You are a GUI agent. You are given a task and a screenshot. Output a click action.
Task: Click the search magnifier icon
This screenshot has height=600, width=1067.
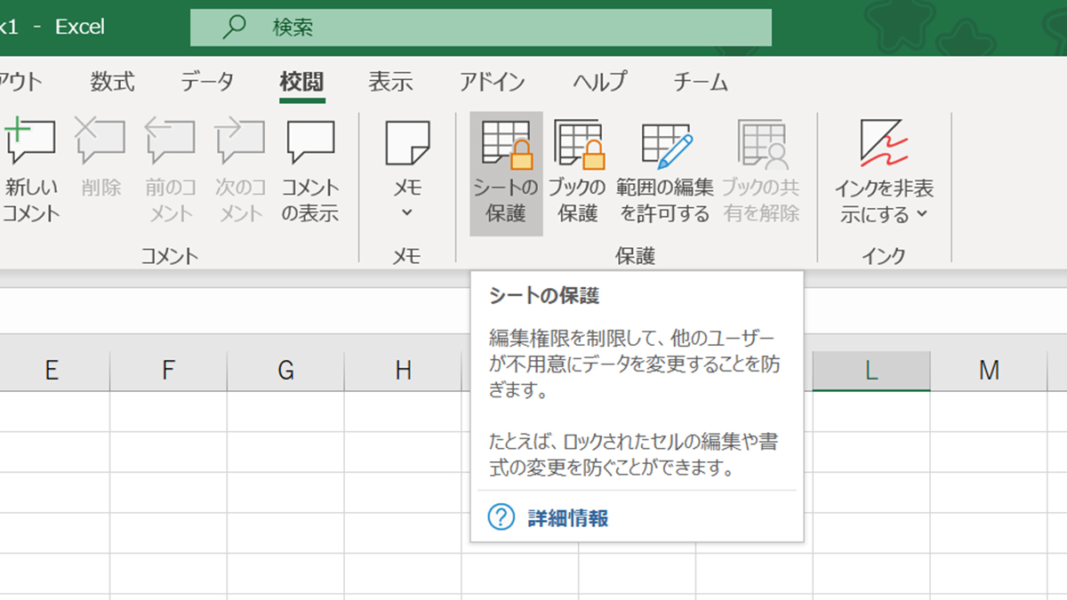(234, 28)
